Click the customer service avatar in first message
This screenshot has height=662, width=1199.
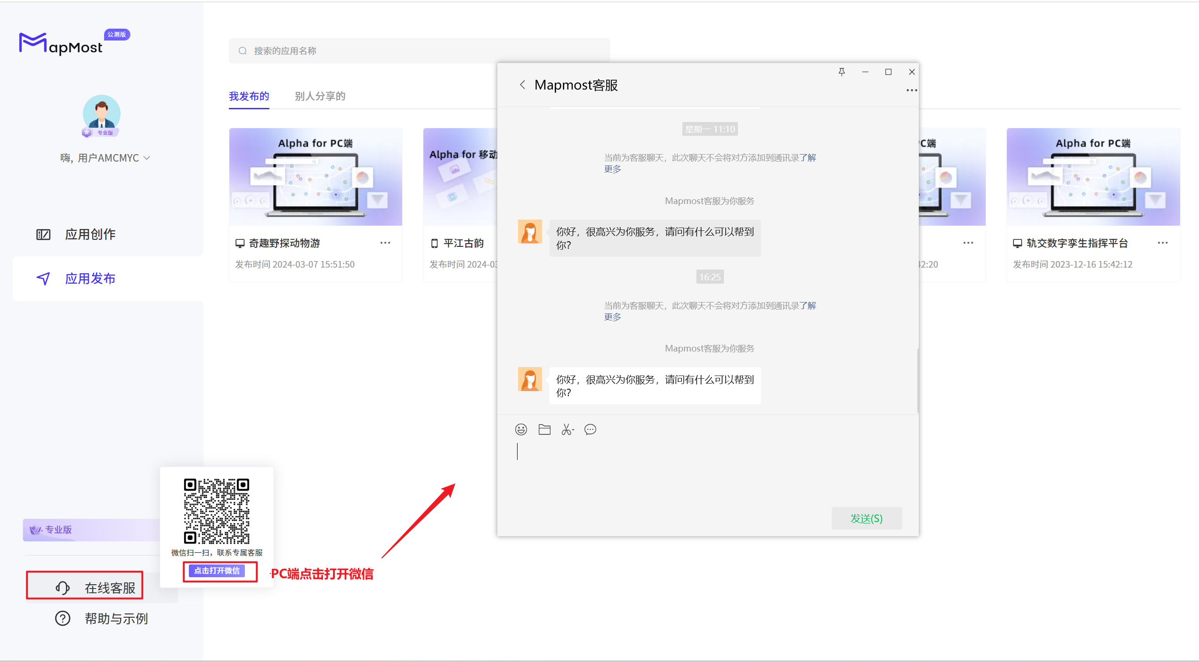click(x=530, y=231)
